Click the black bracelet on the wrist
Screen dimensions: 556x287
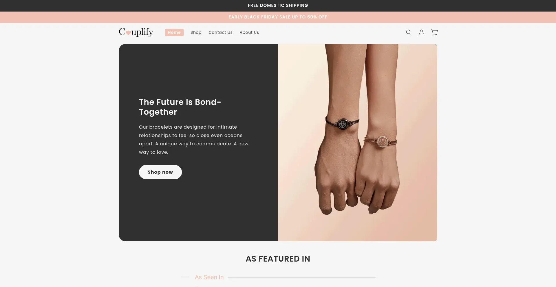click(343, 124)
